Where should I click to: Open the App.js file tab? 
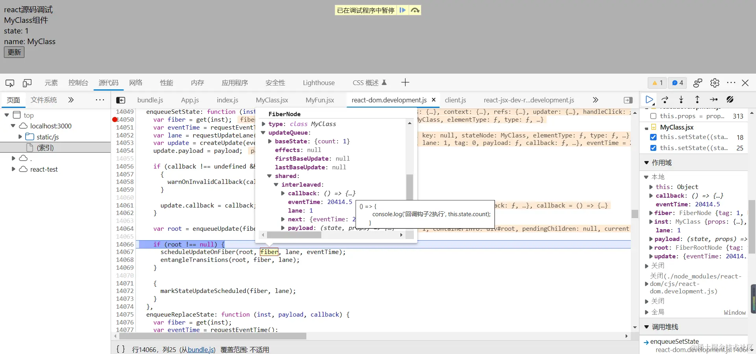coord(190,100)
